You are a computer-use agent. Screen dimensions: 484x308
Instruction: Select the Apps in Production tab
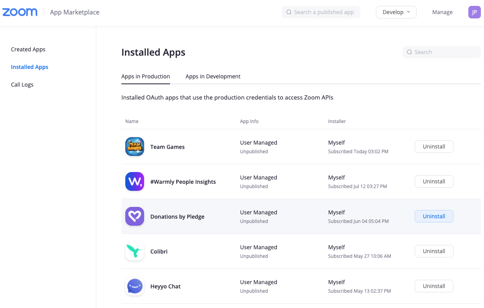[146, 76]
